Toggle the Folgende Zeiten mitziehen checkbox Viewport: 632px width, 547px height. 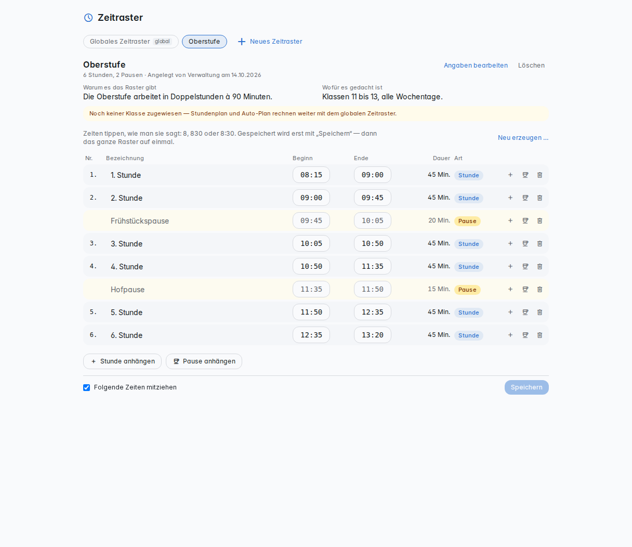[x=87, y=387]
